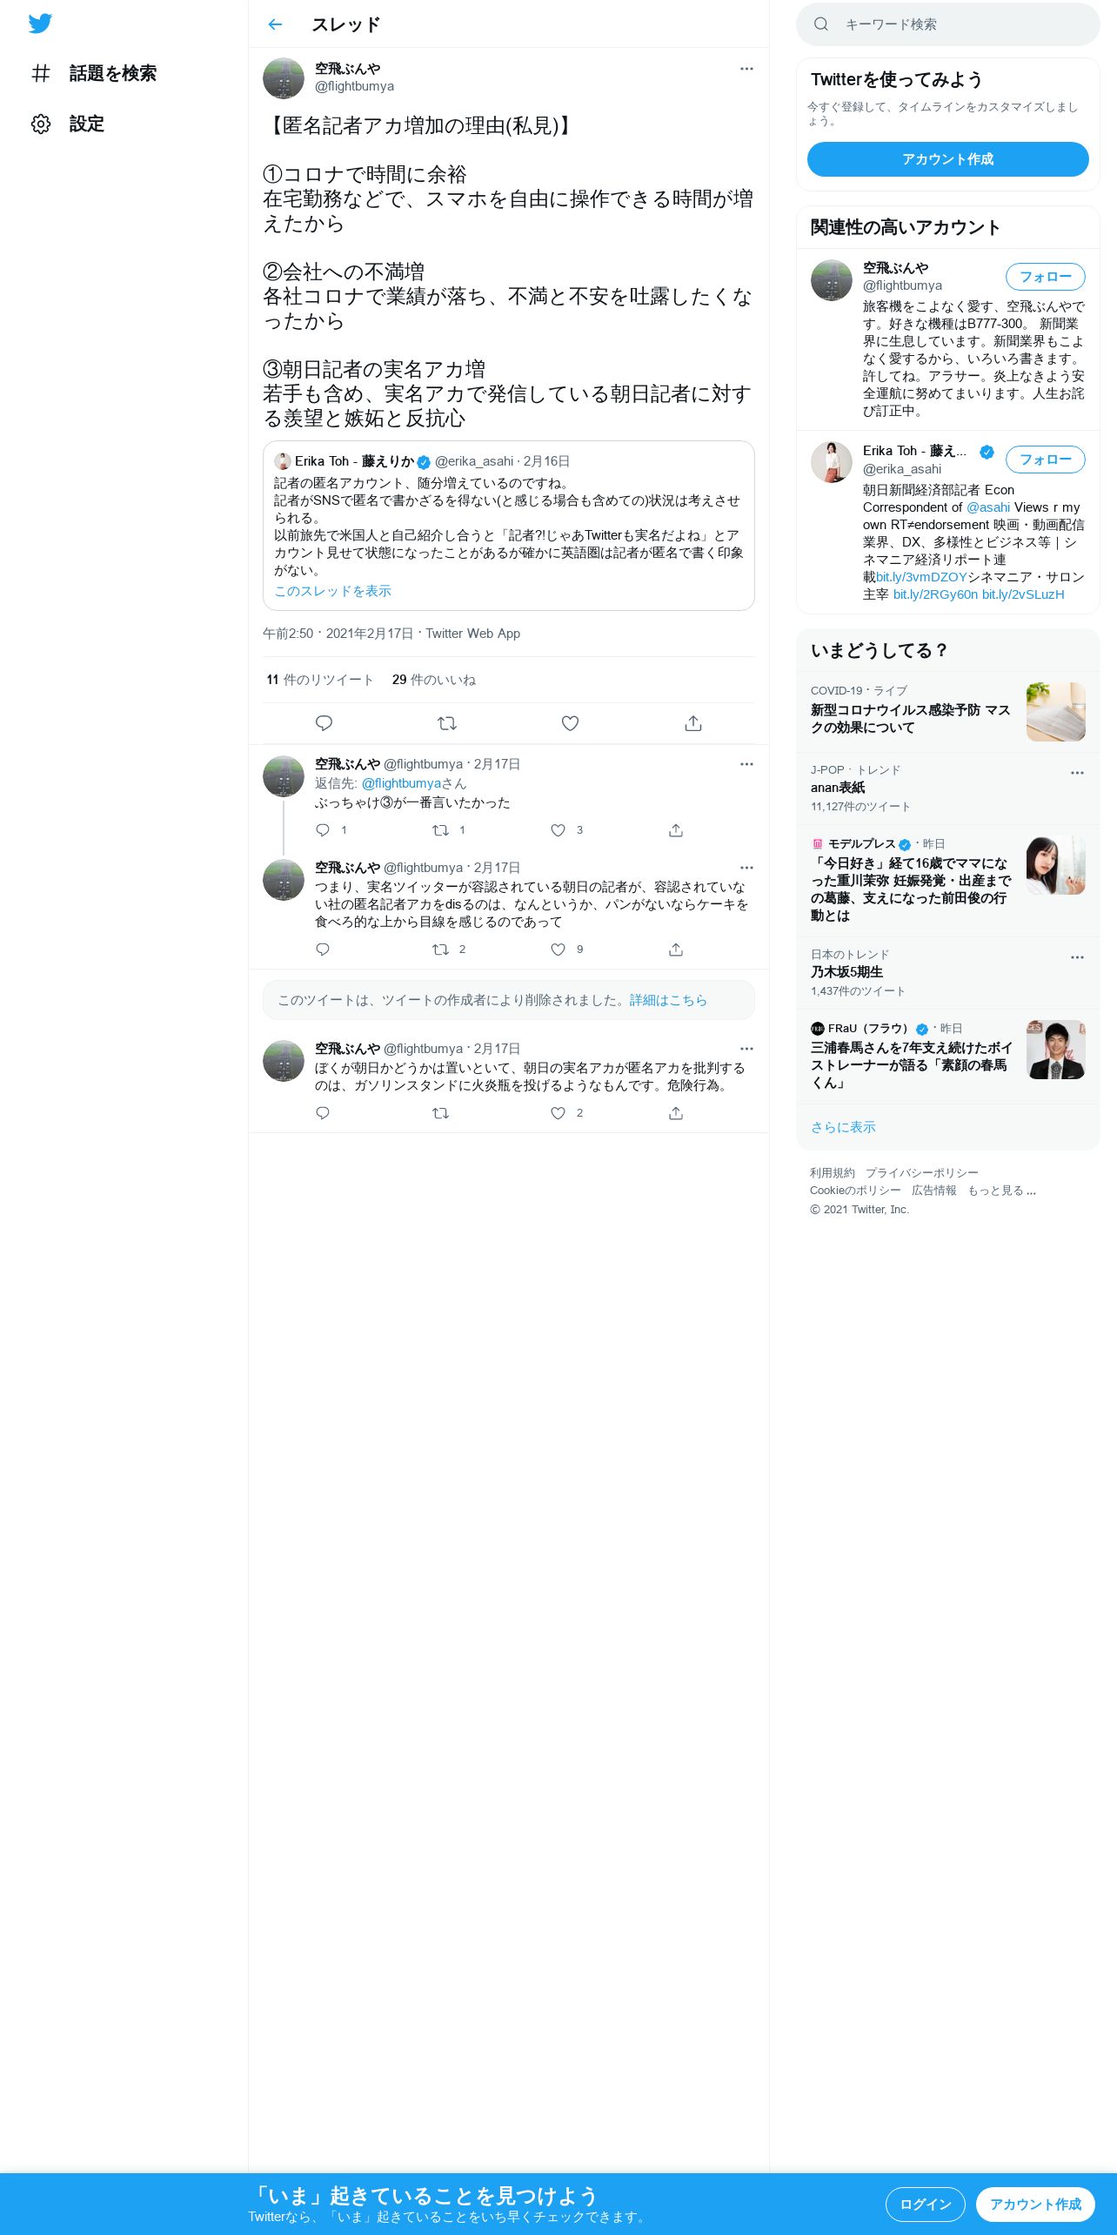This screenshot has height=2235, width=1117.
Task: Click the search magnifier icon
Action: [x=820, y=24]
